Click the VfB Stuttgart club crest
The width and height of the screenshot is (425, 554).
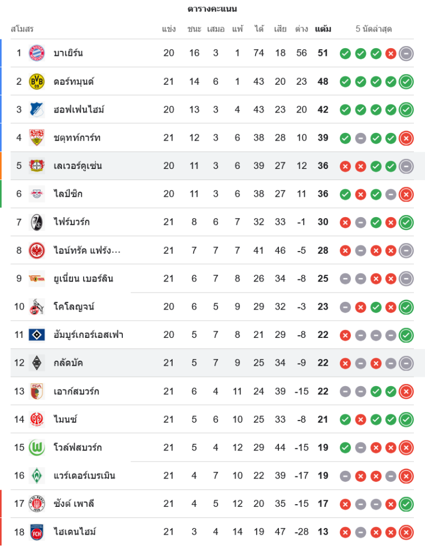click(37, 137)
